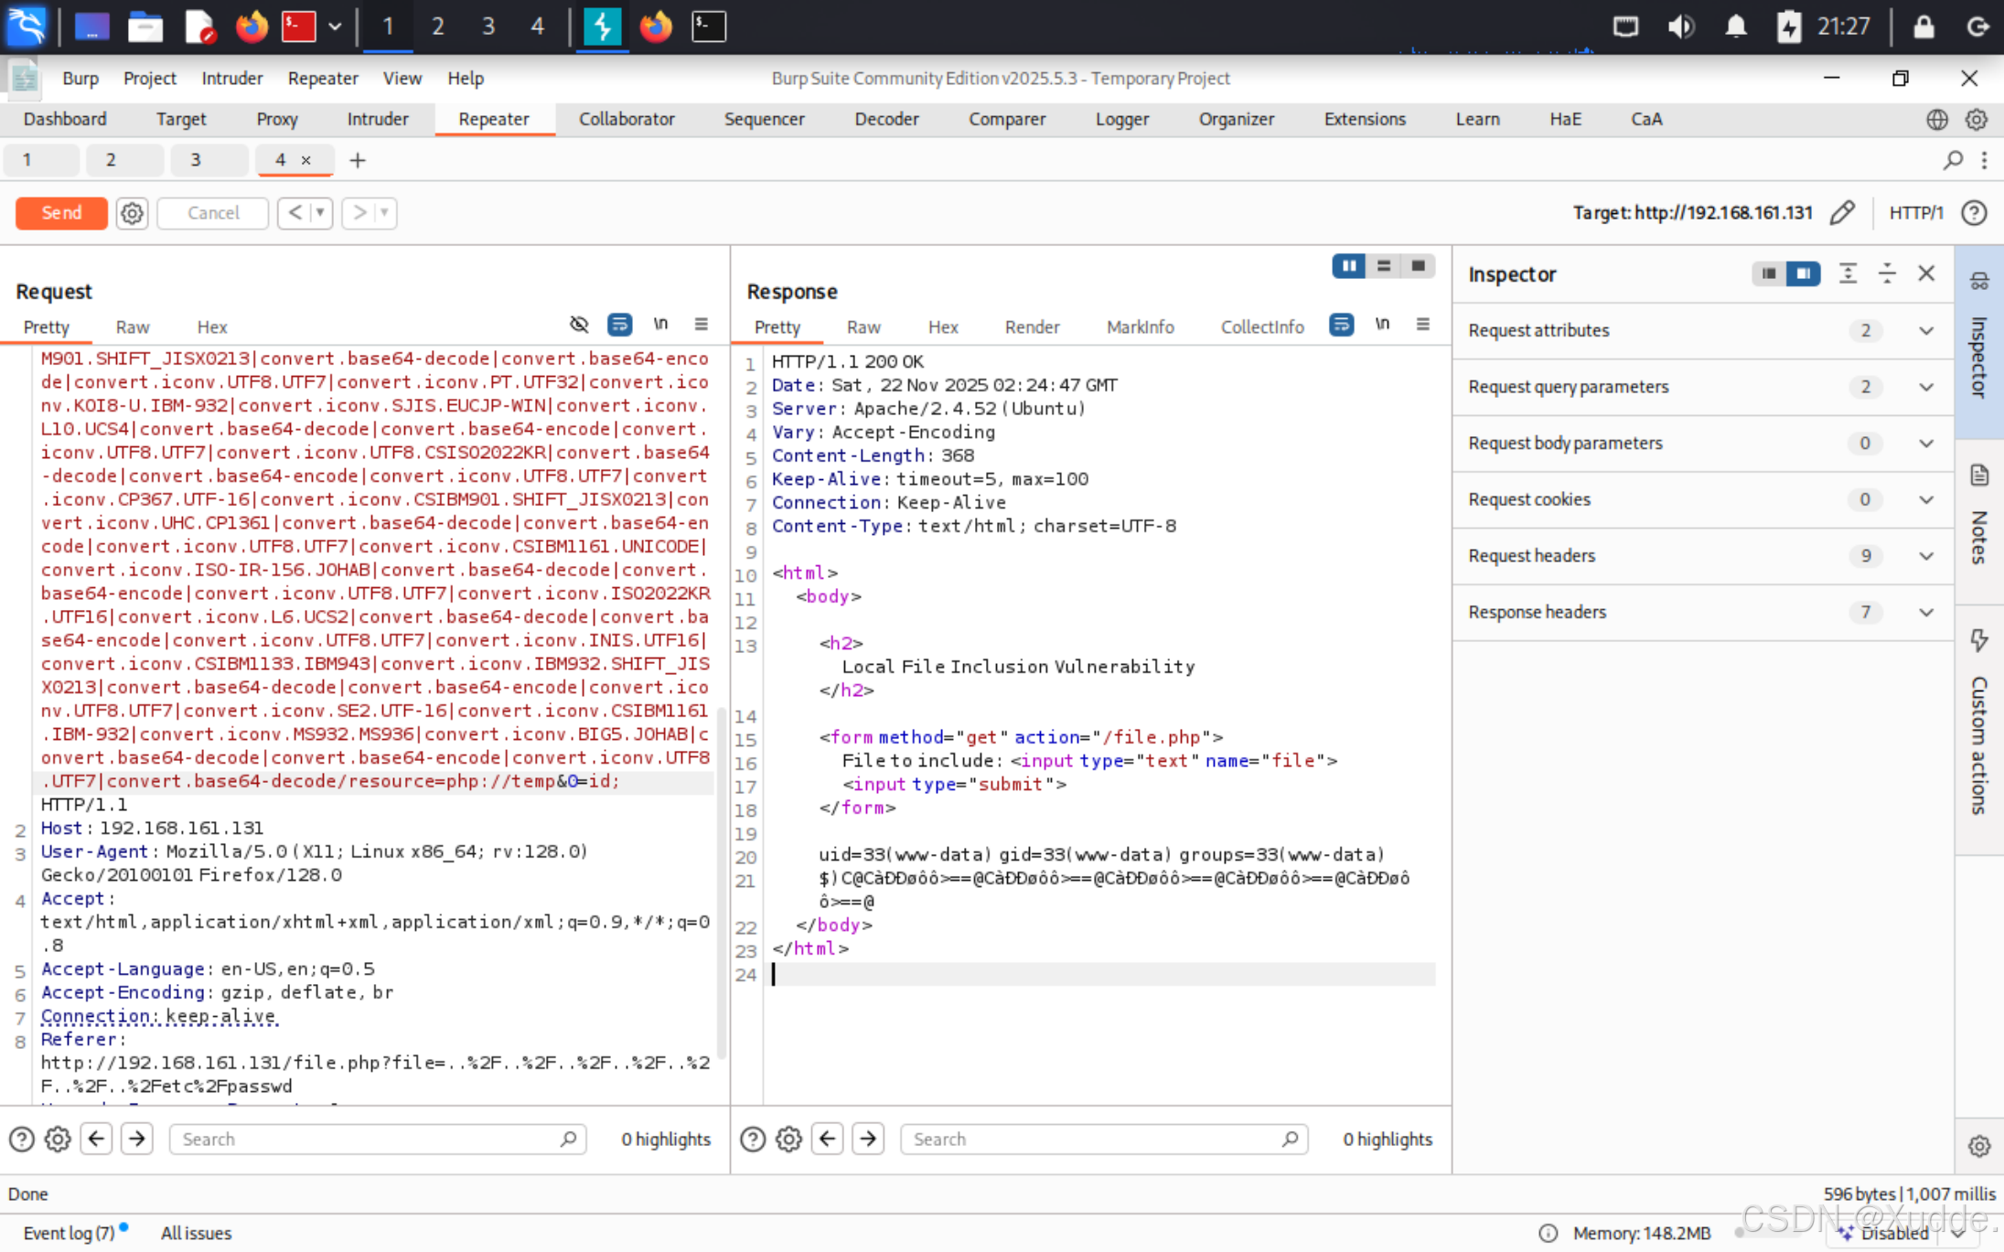Click the search icon in Repeater tab bar
This screenshot has width=2004, height=1252.
pos(1952,160)
